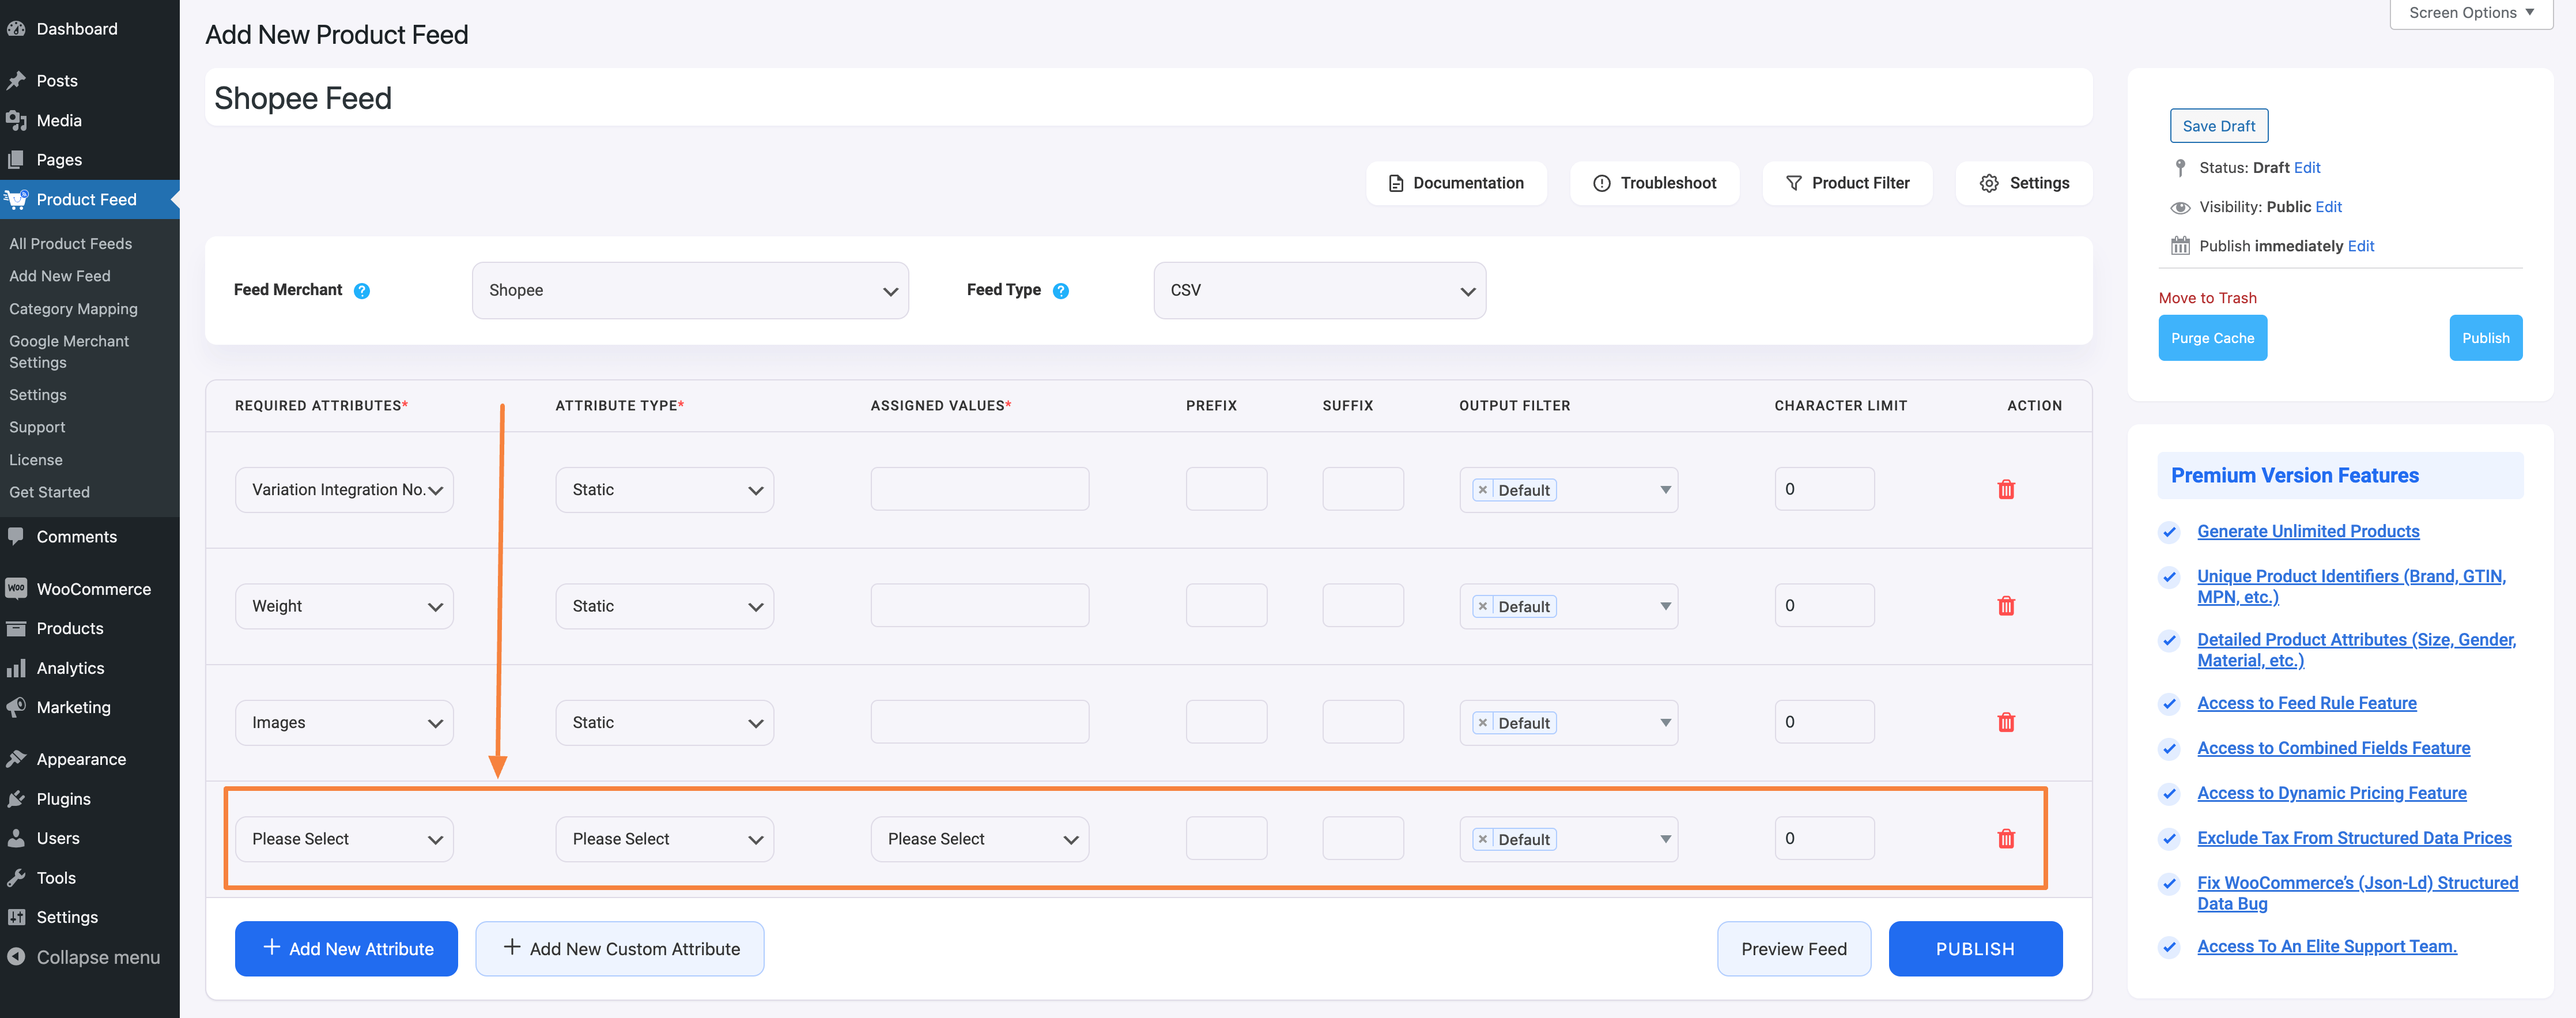Viewport: 2576px width, 1018px height.
Task: Click Generate Unlimited Products link
Action: click(x=2308, y=531)
